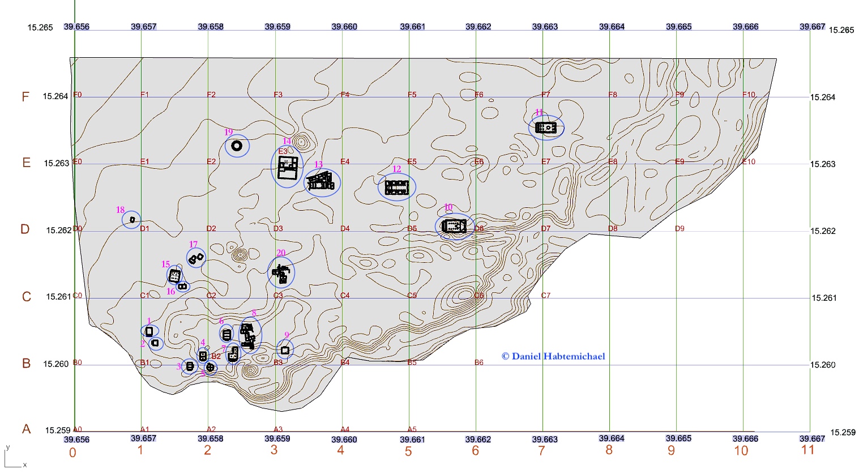Image resolution: width=859 pixels, height=473 pixels.
Task: Click the row letter F on left axis
Action: pyautogui.click(x=25, y=97)
